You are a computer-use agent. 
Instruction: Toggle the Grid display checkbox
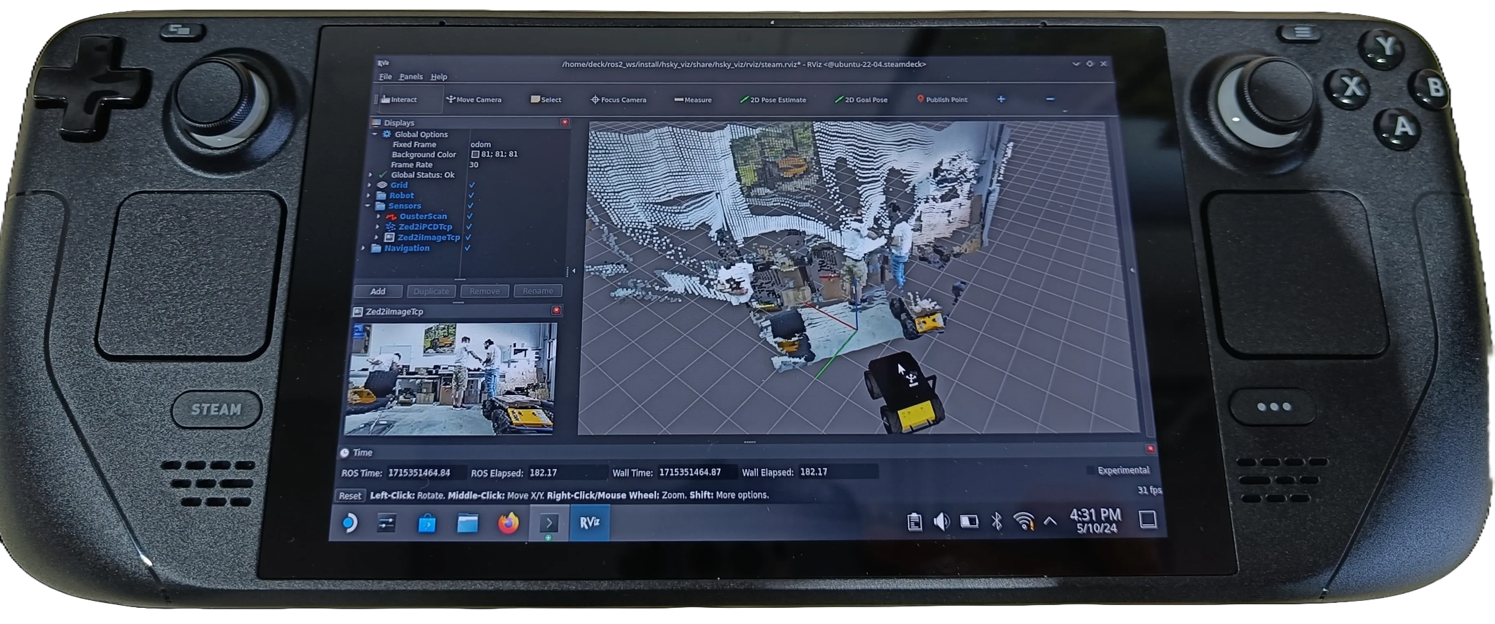click(x=472, y=185)
